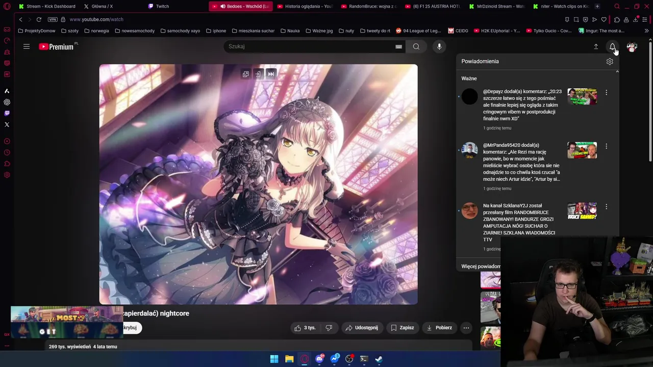
Task: Open the Opera extensions cube icon
Action: tap(617, 19)
